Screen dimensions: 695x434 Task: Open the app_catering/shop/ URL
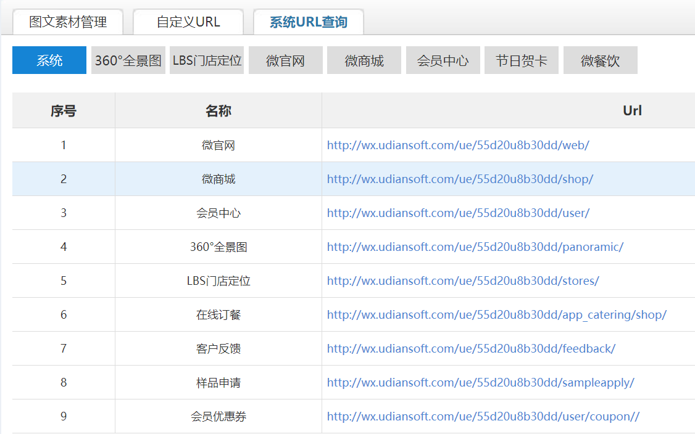click(x=497, y=315)
